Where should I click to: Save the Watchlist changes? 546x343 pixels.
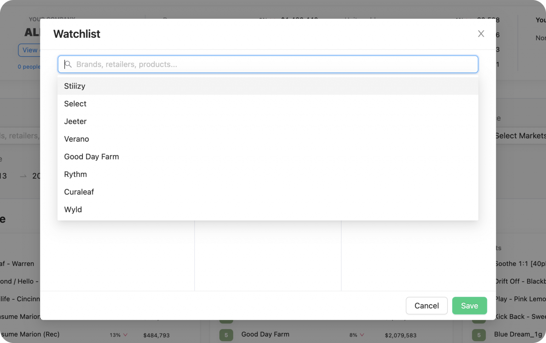pyautogui.click(x=470, y=306)
